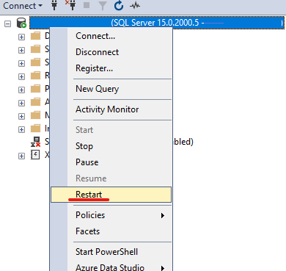The image size is (286, 271).
Task: Choose Start PowerShell from the context menu
Action: (x=111, y=252)
